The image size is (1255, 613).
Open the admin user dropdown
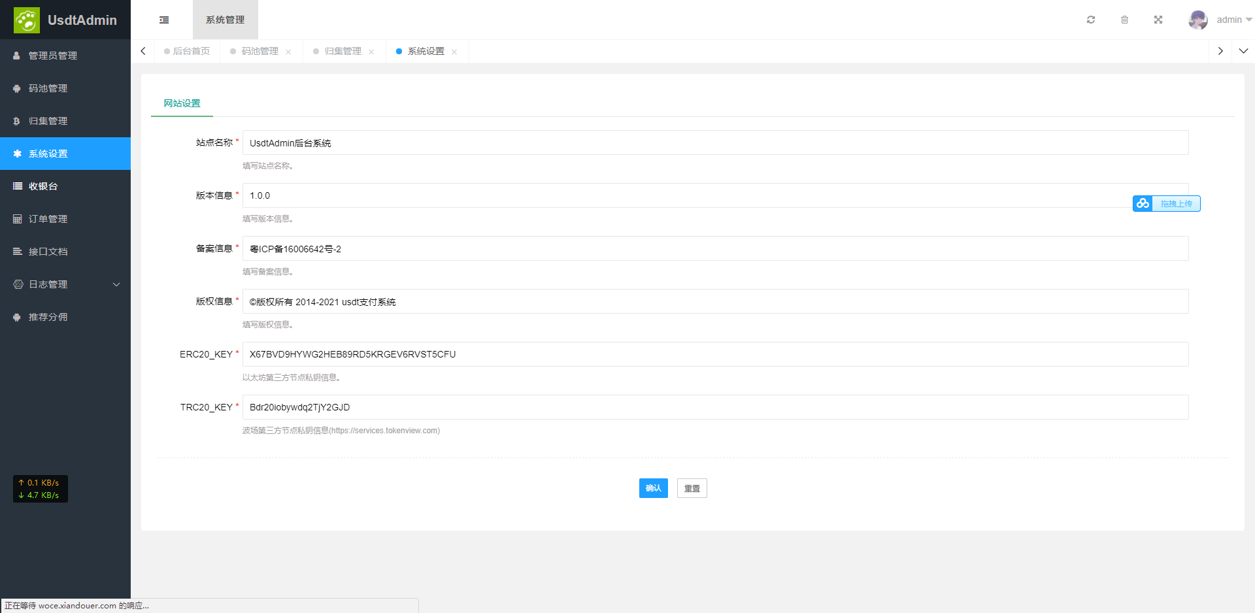(1234, 20)
